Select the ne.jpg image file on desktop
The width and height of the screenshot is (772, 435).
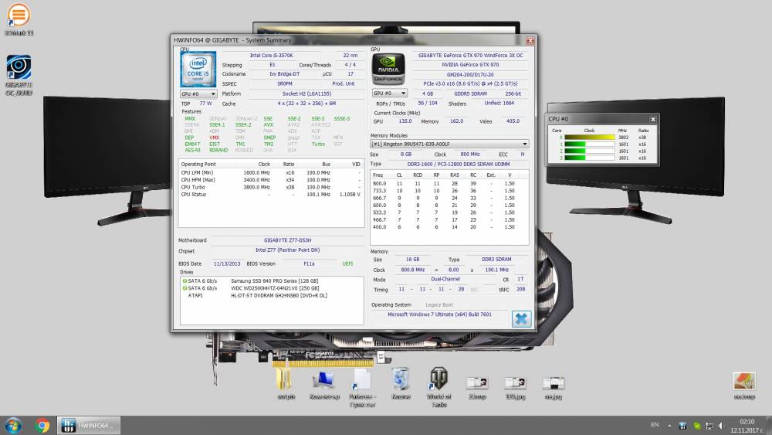coord(554,388)
